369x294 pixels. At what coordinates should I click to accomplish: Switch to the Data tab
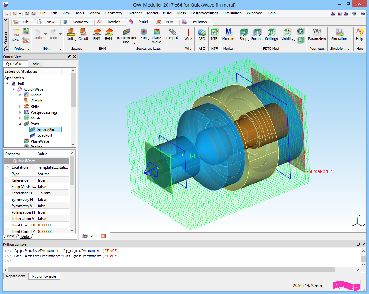click(25, 236)
